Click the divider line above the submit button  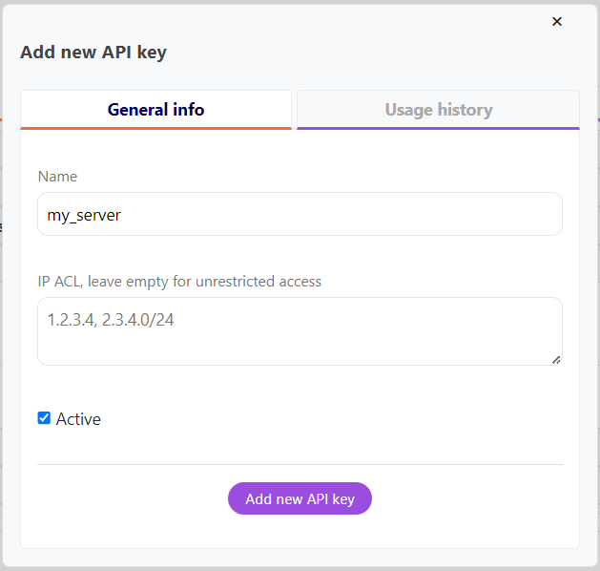(x=300, y=464)
